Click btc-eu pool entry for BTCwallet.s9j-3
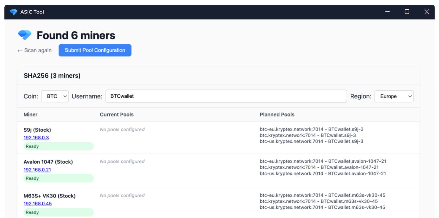439x218 pixels. pos(312,129)
